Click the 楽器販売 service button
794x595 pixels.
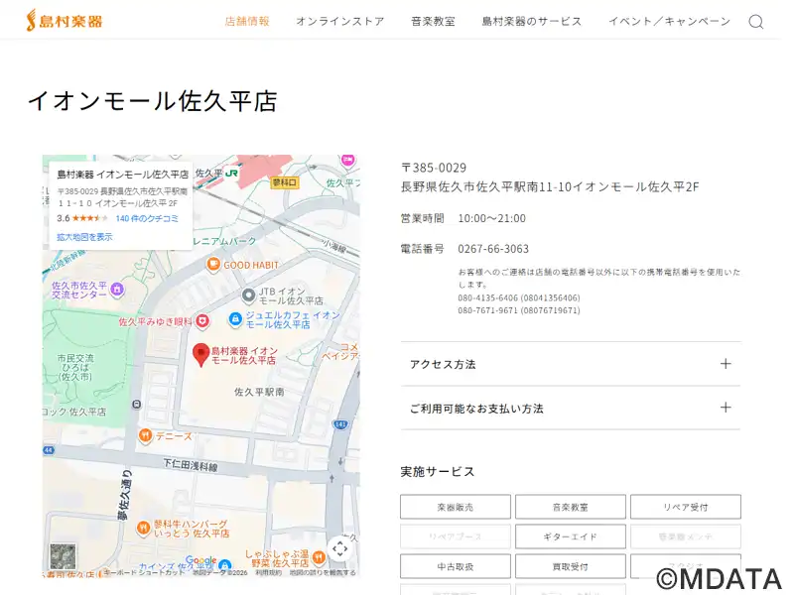(455, 507)
